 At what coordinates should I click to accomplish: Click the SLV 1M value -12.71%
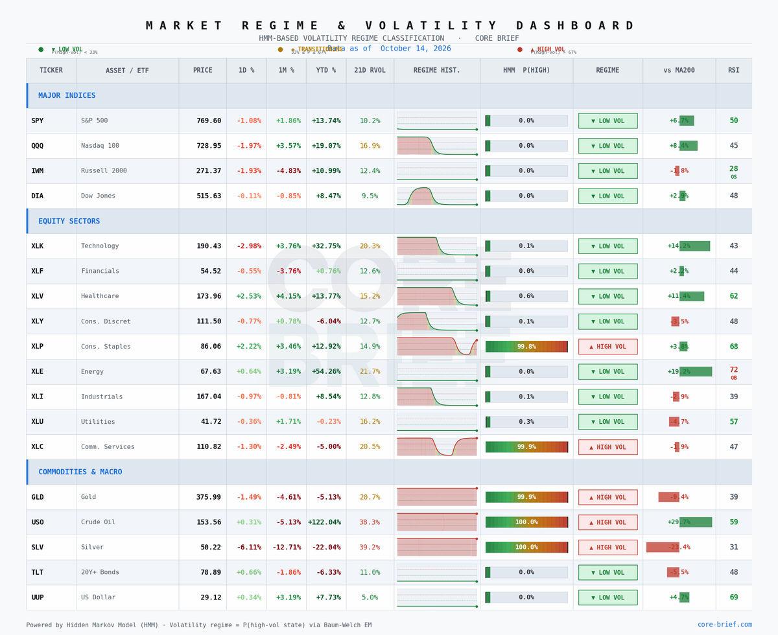[287, 548]
